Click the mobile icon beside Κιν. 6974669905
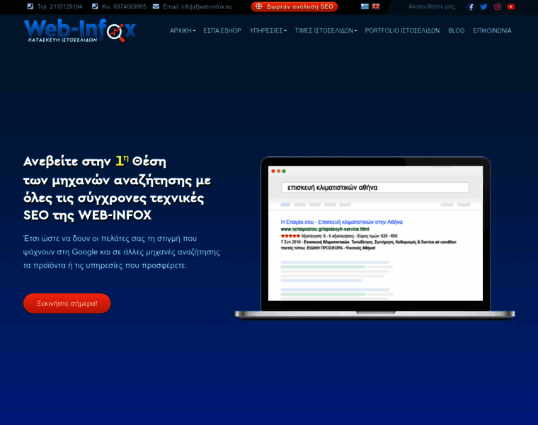Screen dimensions: 538x425 pos(95,6)
